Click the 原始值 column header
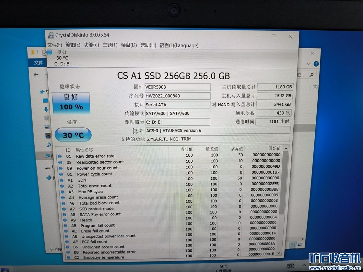The width and height of the screenshot is (363, 272). [x=274, y=149]
